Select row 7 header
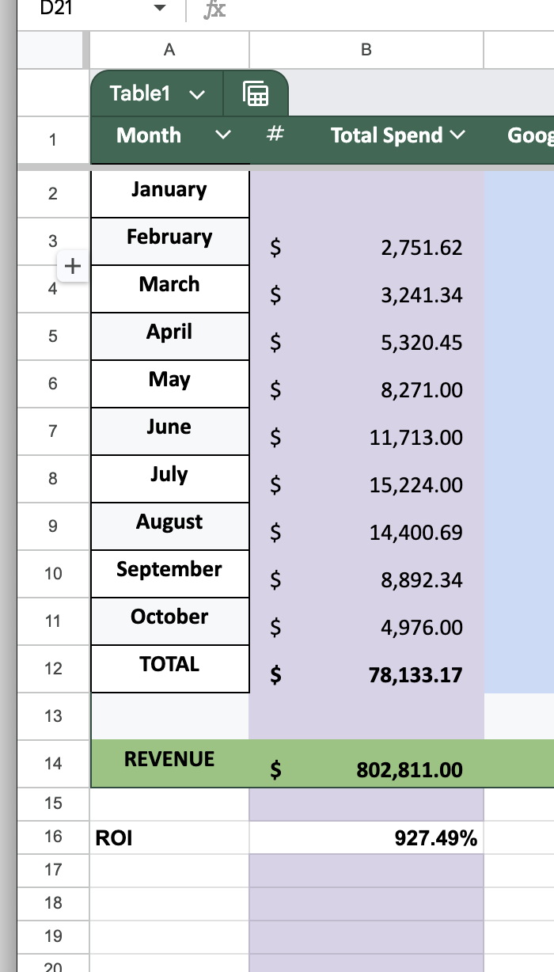This screenshot has width=554, height=972. (x=52, y=431)
